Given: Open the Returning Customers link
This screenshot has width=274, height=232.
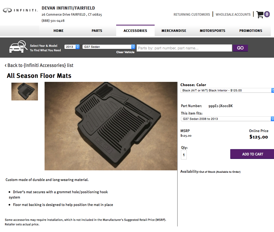Looking at the screenshot, I should pyautogui.click(x=192, y=15).
